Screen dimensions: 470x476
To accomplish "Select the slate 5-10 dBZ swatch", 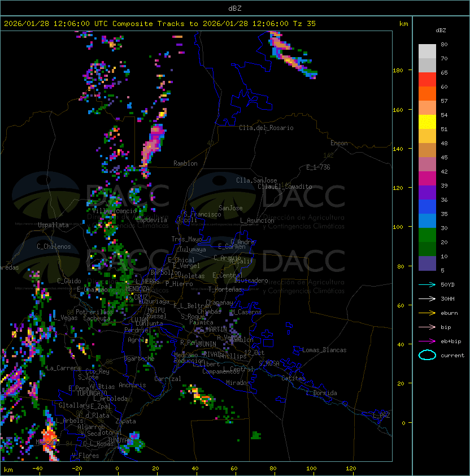I will 427,263.
